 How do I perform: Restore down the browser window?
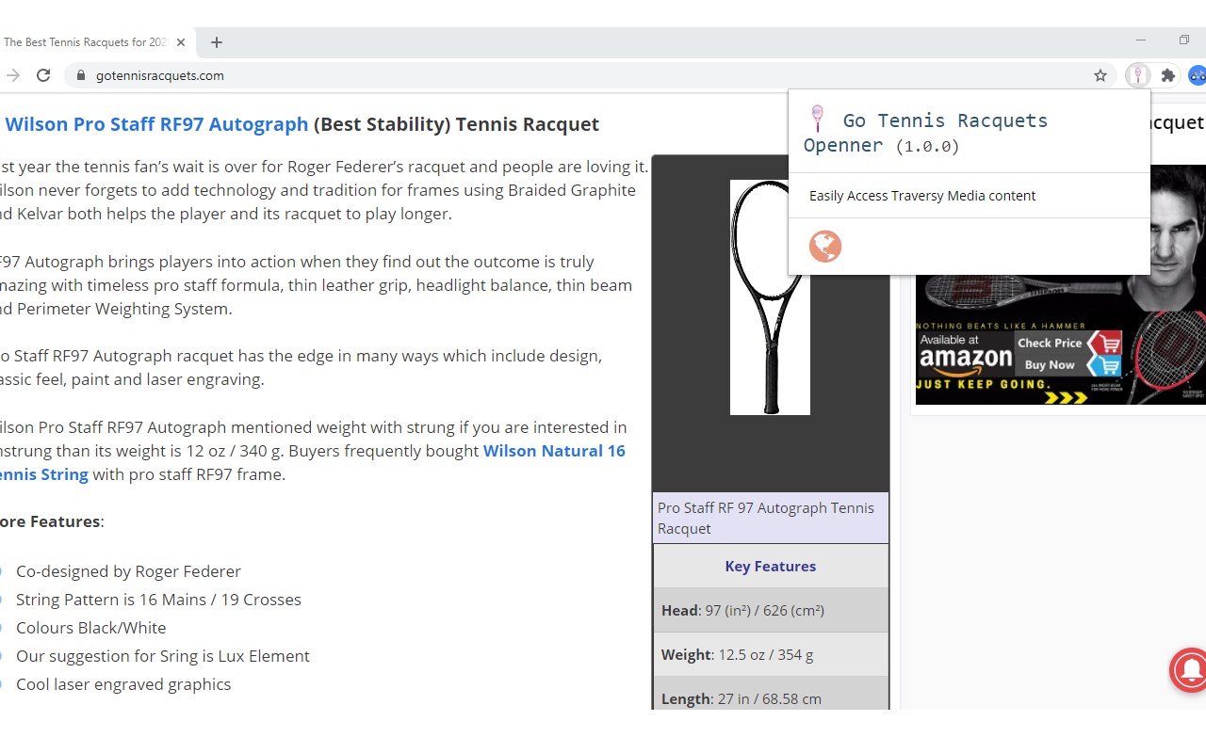pyautogui.click(x=1184, y=40)
